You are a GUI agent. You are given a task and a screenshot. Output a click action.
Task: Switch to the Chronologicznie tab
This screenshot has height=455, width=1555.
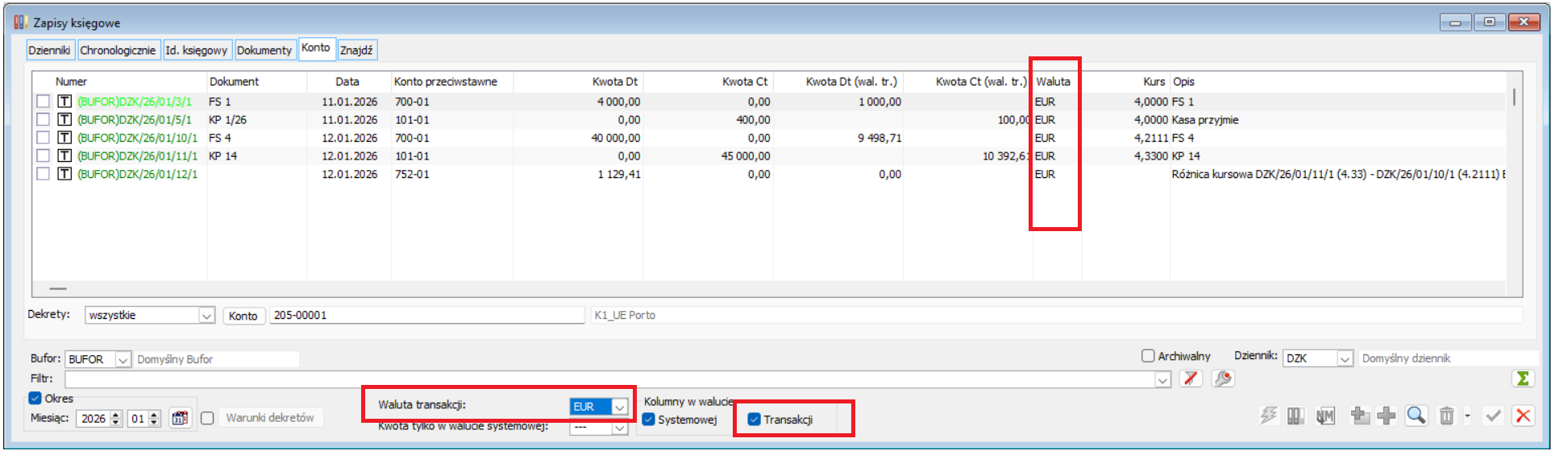click(x=118, y=50)
